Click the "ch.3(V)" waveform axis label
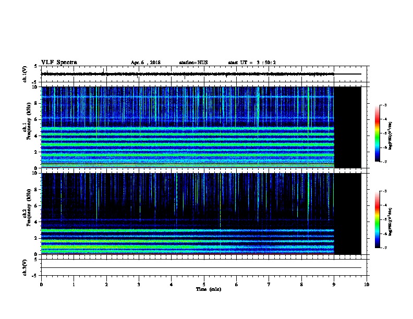413x319 pixels. (x=25, y=267)
